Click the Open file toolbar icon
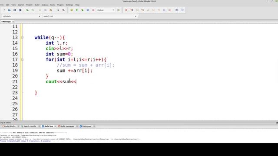 pos(9,10)
